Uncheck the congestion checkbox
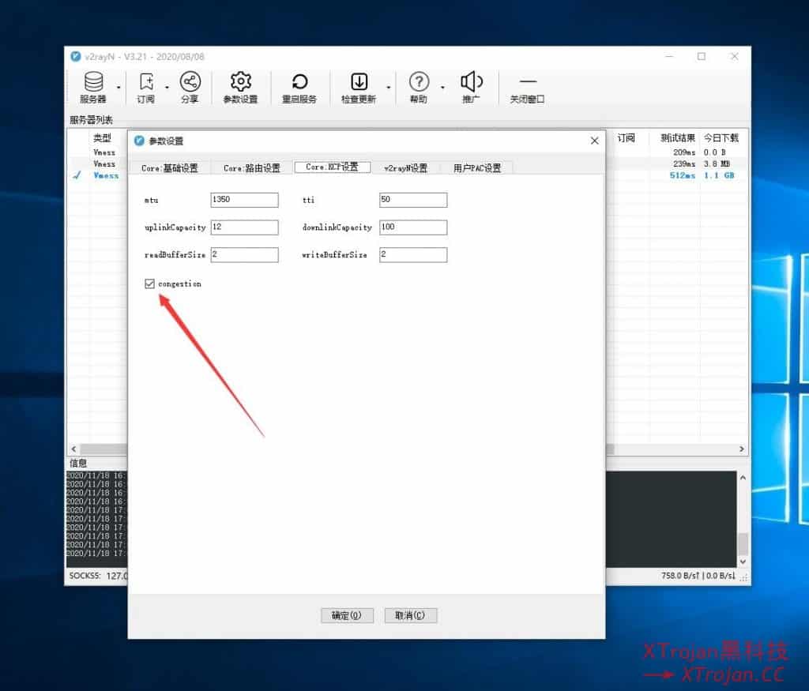Viewport: 809px width, 691px height. (150, 284)
